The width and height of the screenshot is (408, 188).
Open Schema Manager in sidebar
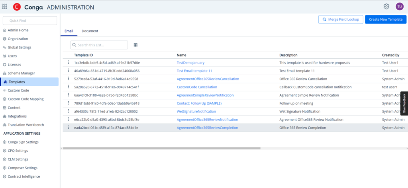[x=22, y=73]
